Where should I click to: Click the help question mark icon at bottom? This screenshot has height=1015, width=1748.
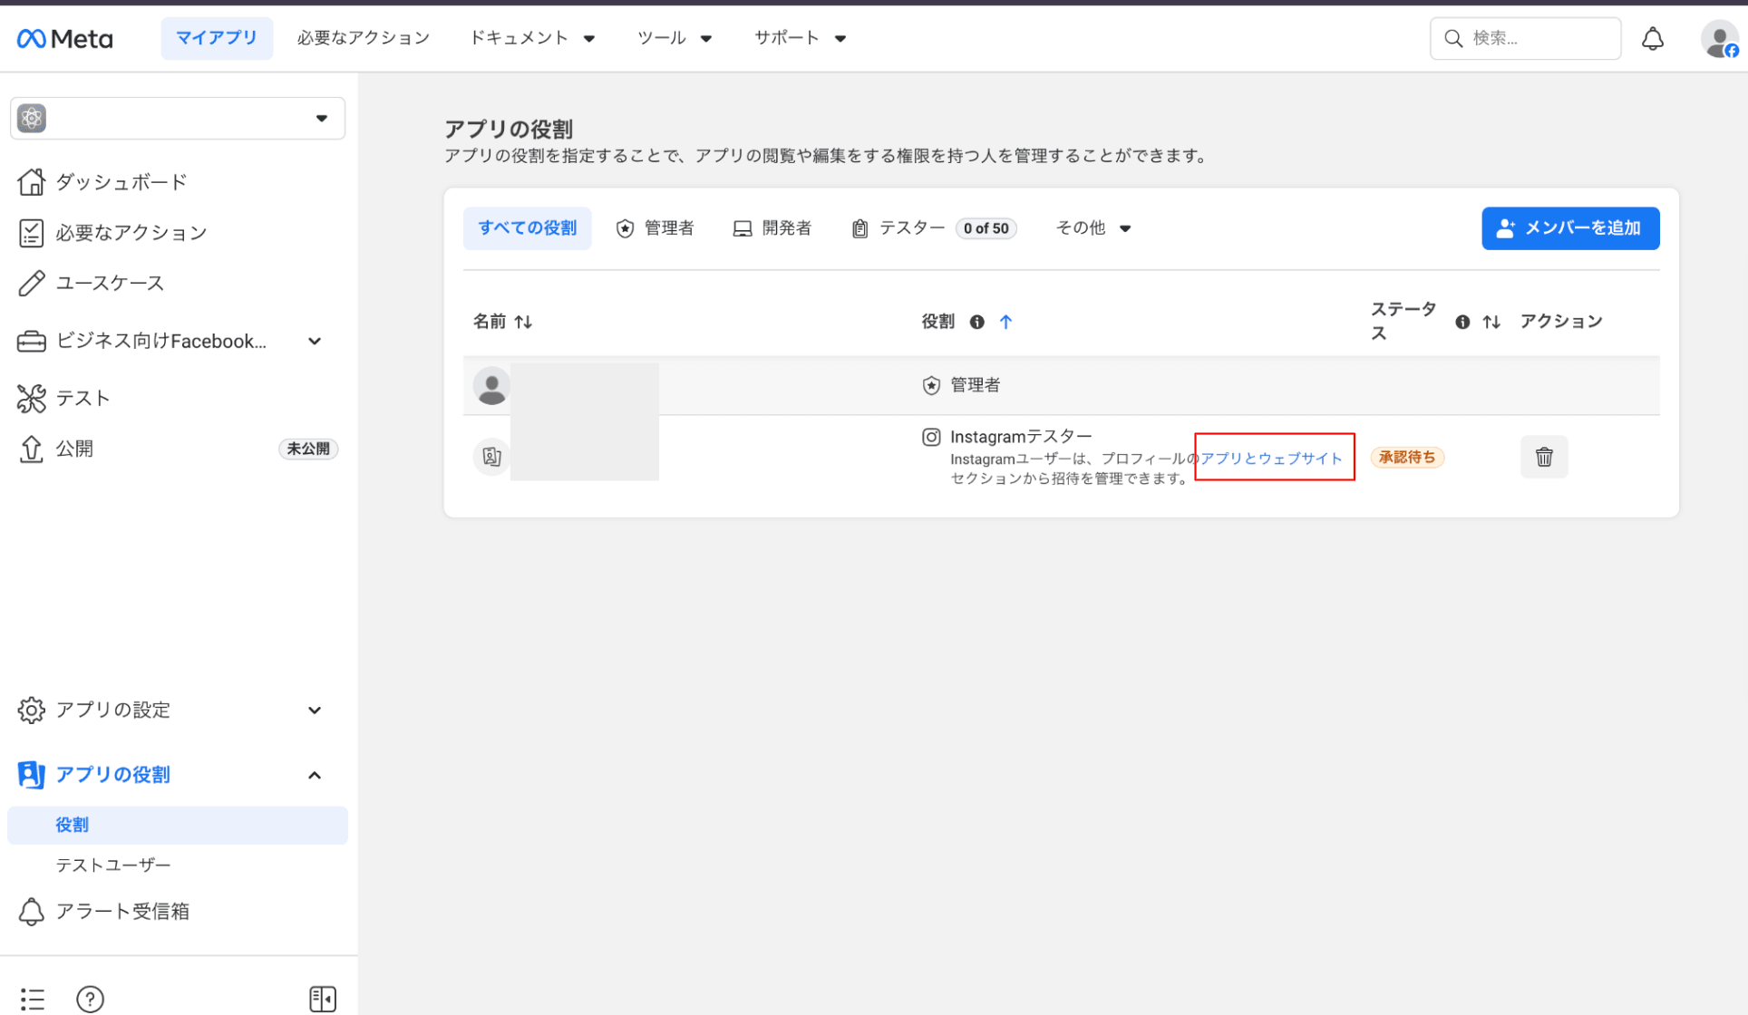(91, 998)
